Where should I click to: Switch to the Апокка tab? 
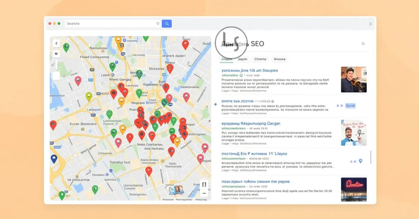click(x=279, y=59)
